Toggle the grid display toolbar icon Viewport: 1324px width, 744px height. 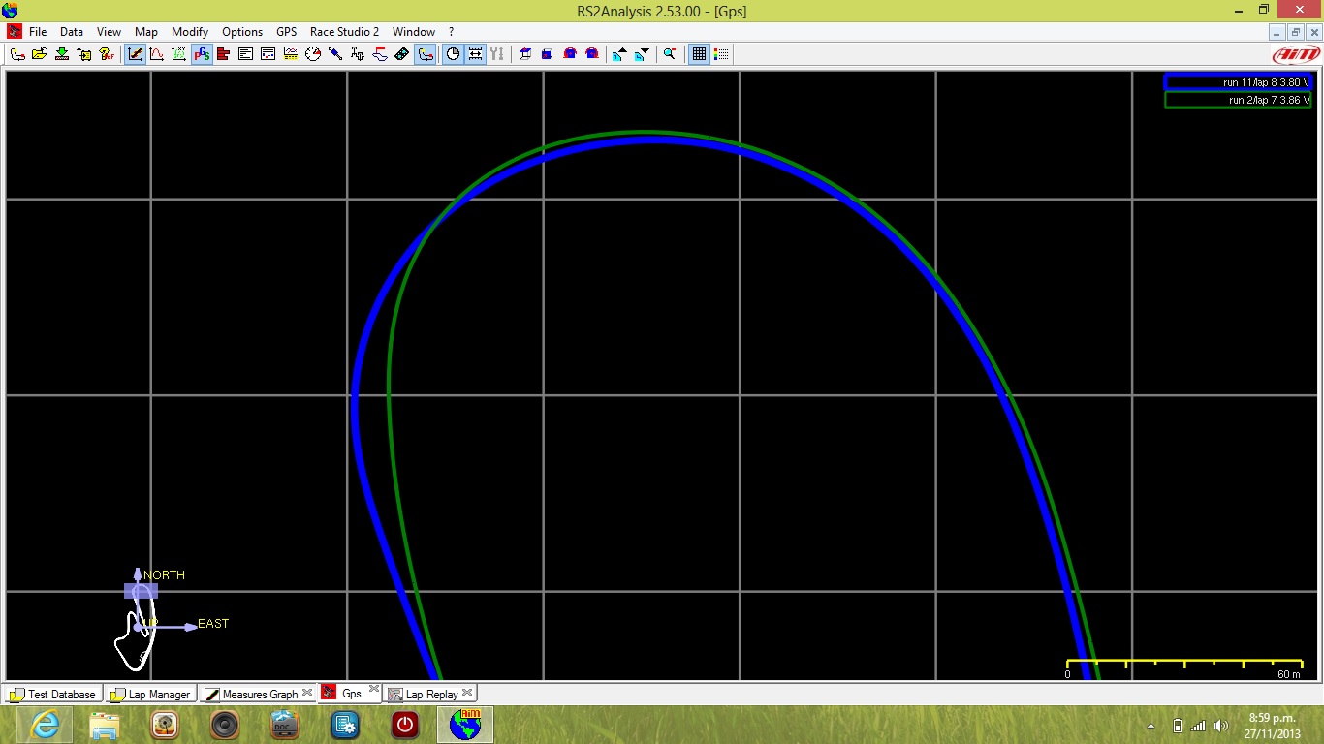pyautogui.click(x=699, y=54)
